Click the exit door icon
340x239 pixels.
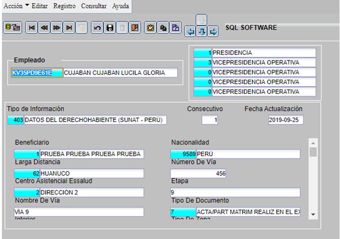click(x=136, y=28)
